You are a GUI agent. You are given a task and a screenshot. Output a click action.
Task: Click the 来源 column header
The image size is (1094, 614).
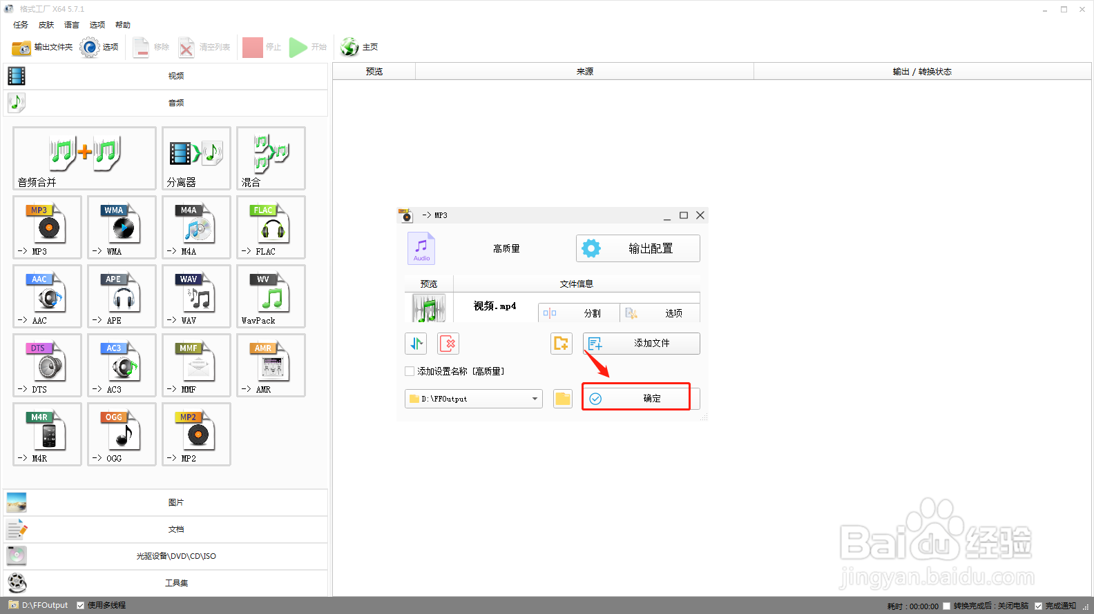585,72
